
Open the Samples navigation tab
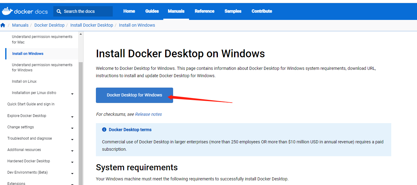click(x=233, y=11)
